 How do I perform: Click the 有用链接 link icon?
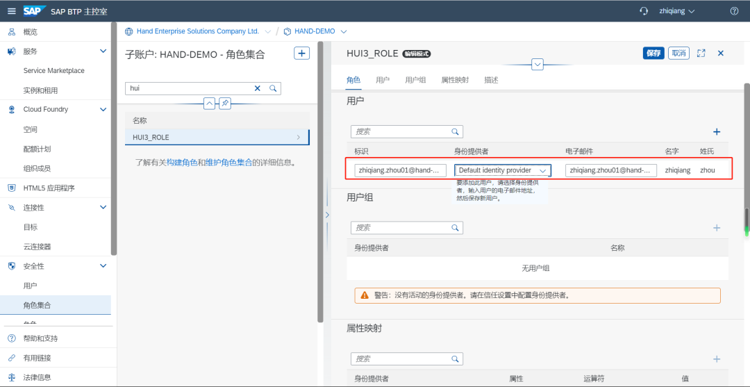(12, 358)
